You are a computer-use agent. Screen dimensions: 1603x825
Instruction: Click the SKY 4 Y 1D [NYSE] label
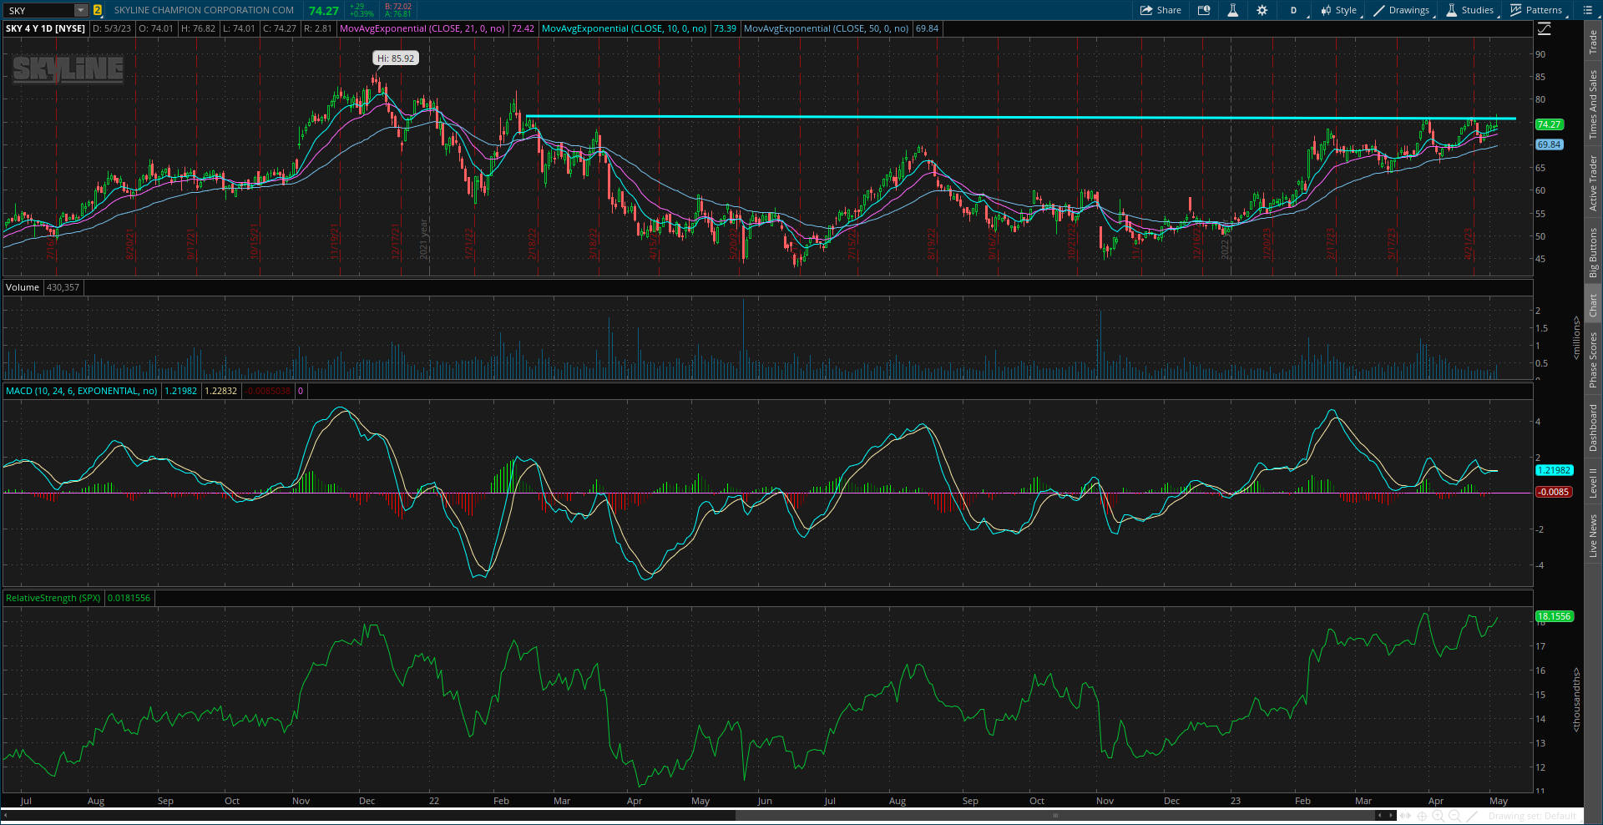coord(45,28)
